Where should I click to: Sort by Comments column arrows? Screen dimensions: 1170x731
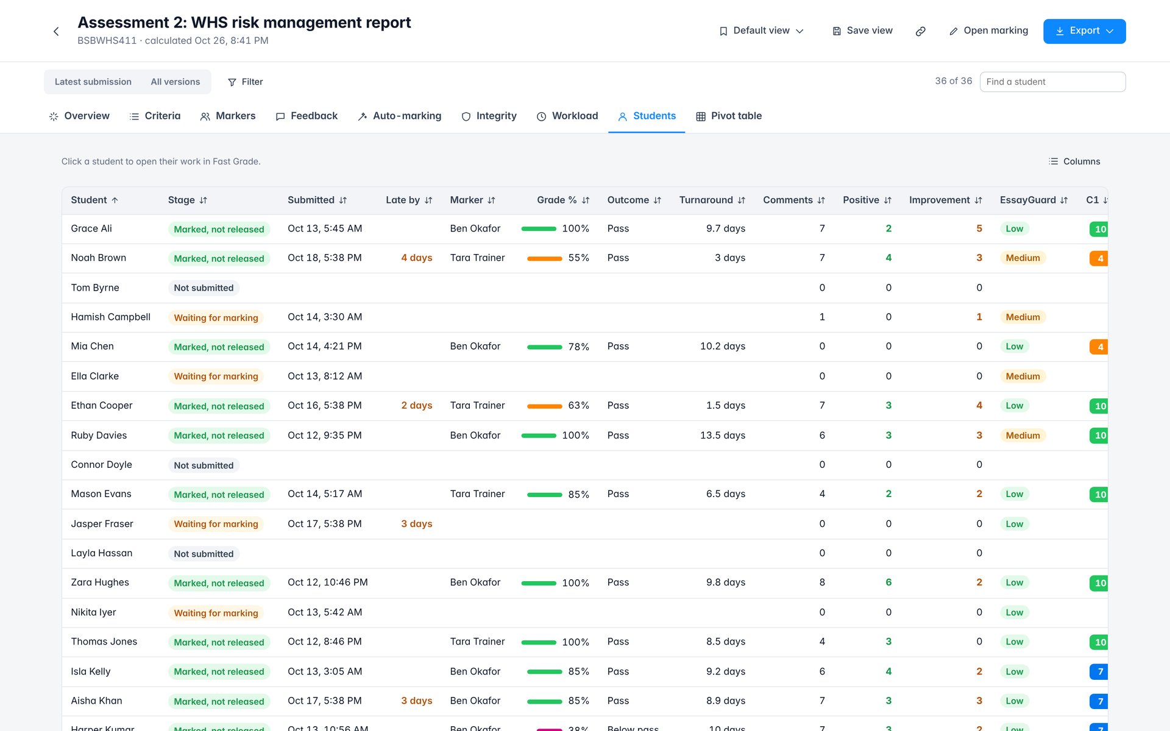tap(821, 200)
